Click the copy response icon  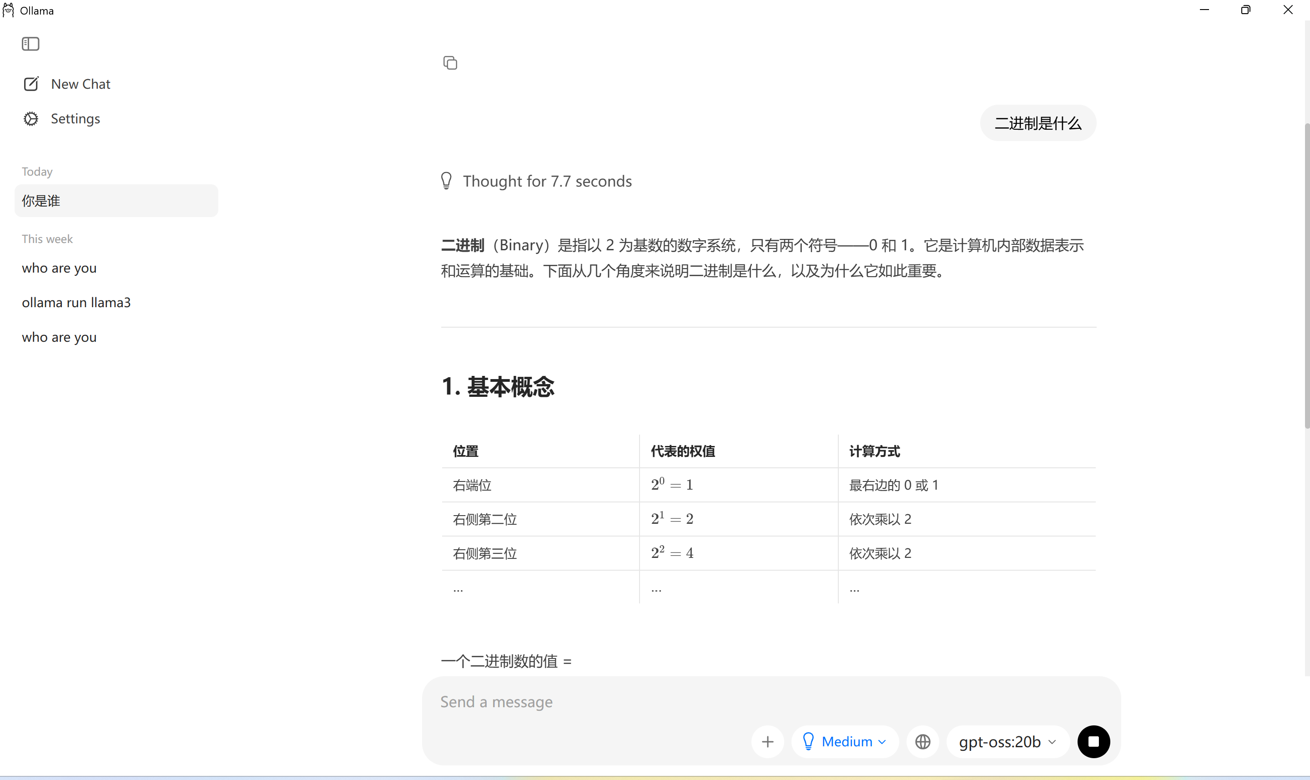(x=451, y=62)
